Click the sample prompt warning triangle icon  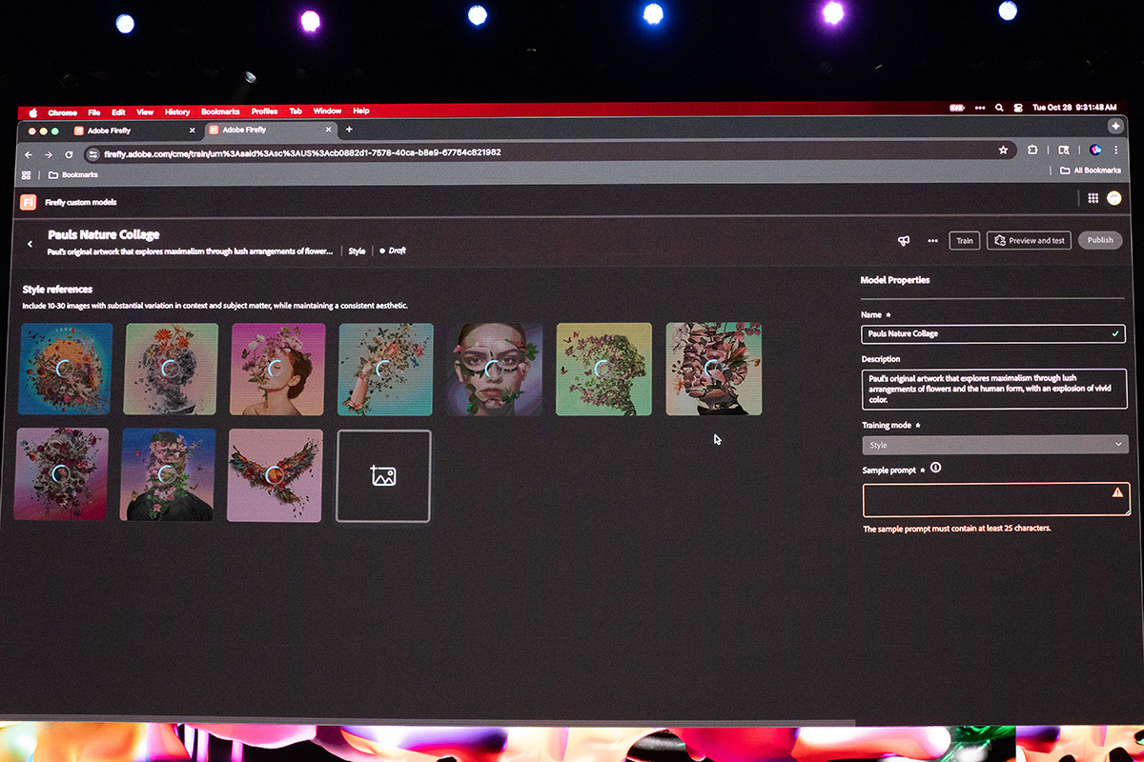1117,492
